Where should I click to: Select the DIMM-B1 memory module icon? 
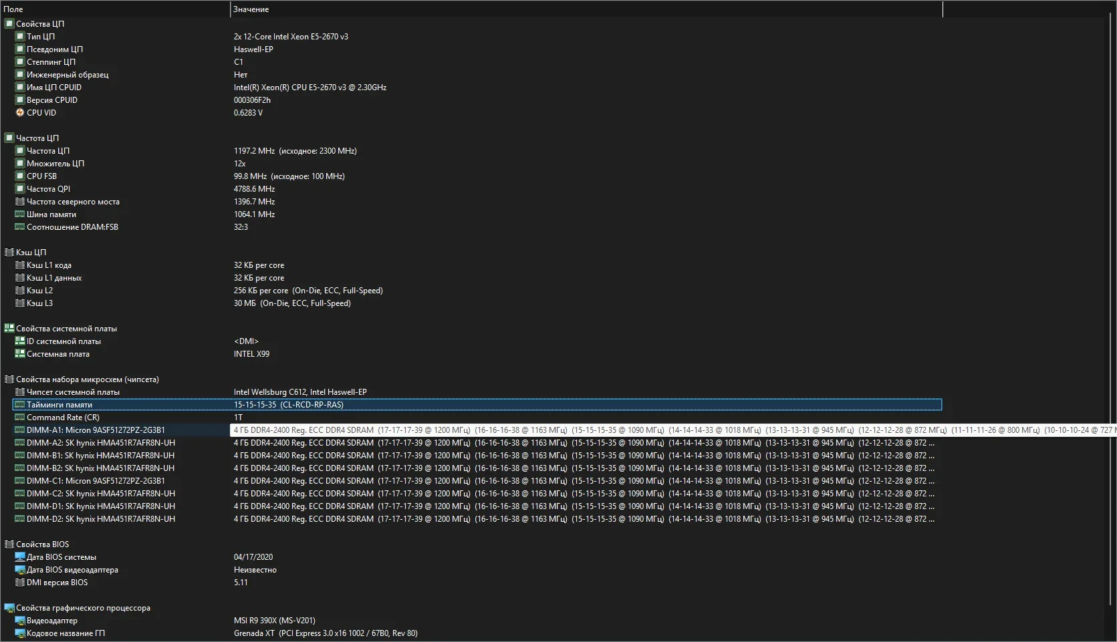coord(20,456)
